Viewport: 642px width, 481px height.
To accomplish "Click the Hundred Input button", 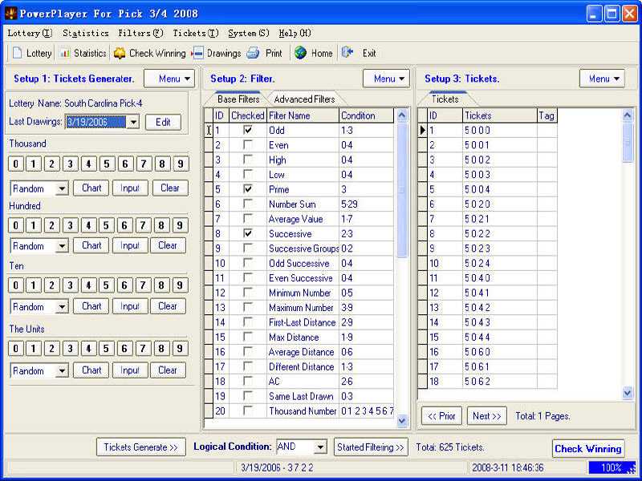I will 130,245.
